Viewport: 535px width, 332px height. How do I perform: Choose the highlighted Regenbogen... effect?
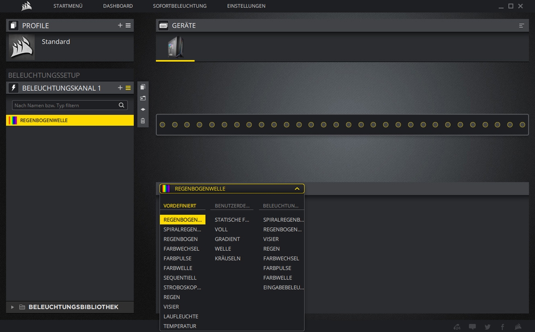[183, 220]
